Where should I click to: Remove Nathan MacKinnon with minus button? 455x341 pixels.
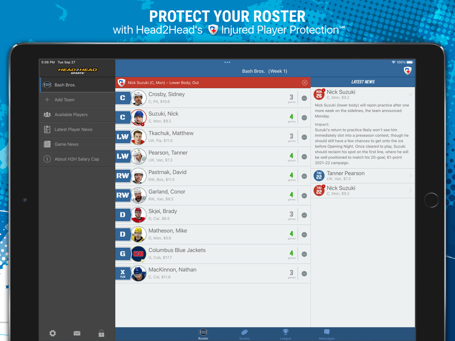[304, 273]
